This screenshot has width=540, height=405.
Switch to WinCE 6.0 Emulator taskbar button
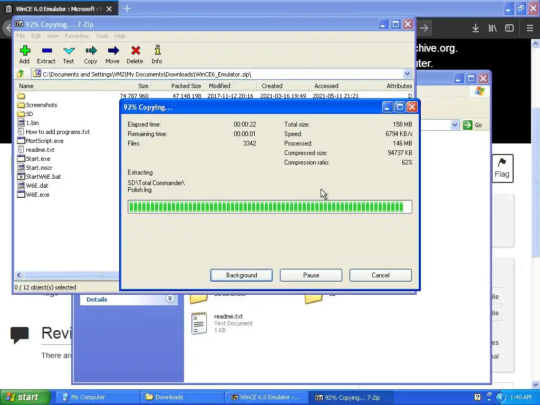click(266, 397)
